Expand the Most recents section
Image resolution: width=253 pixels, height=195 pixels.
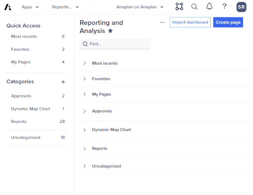pyautogui.click(x=84, y=63)
